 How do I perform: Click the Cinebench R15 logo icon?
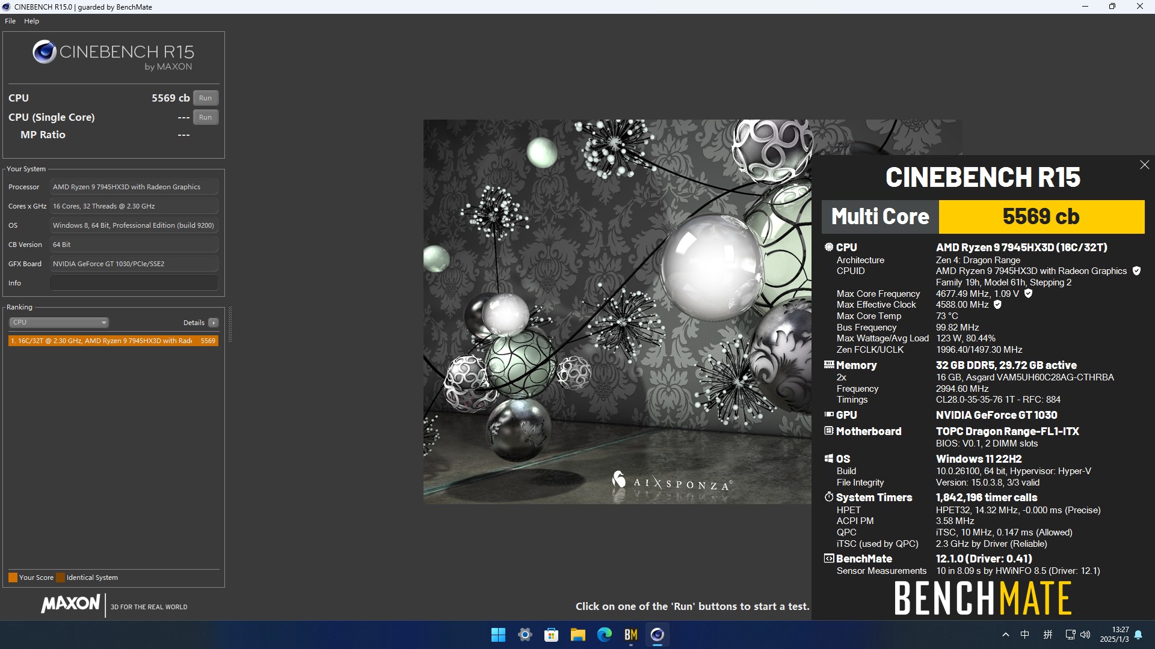(x=45, y=52)
